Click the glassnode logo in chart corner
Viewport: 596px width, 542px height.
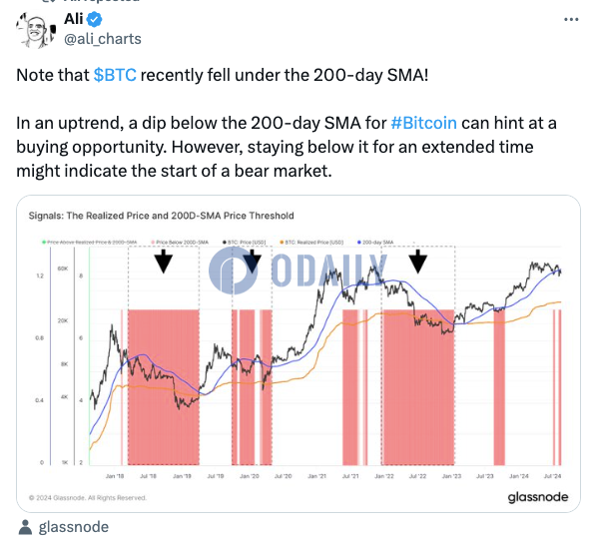click(x=538, y=497)
